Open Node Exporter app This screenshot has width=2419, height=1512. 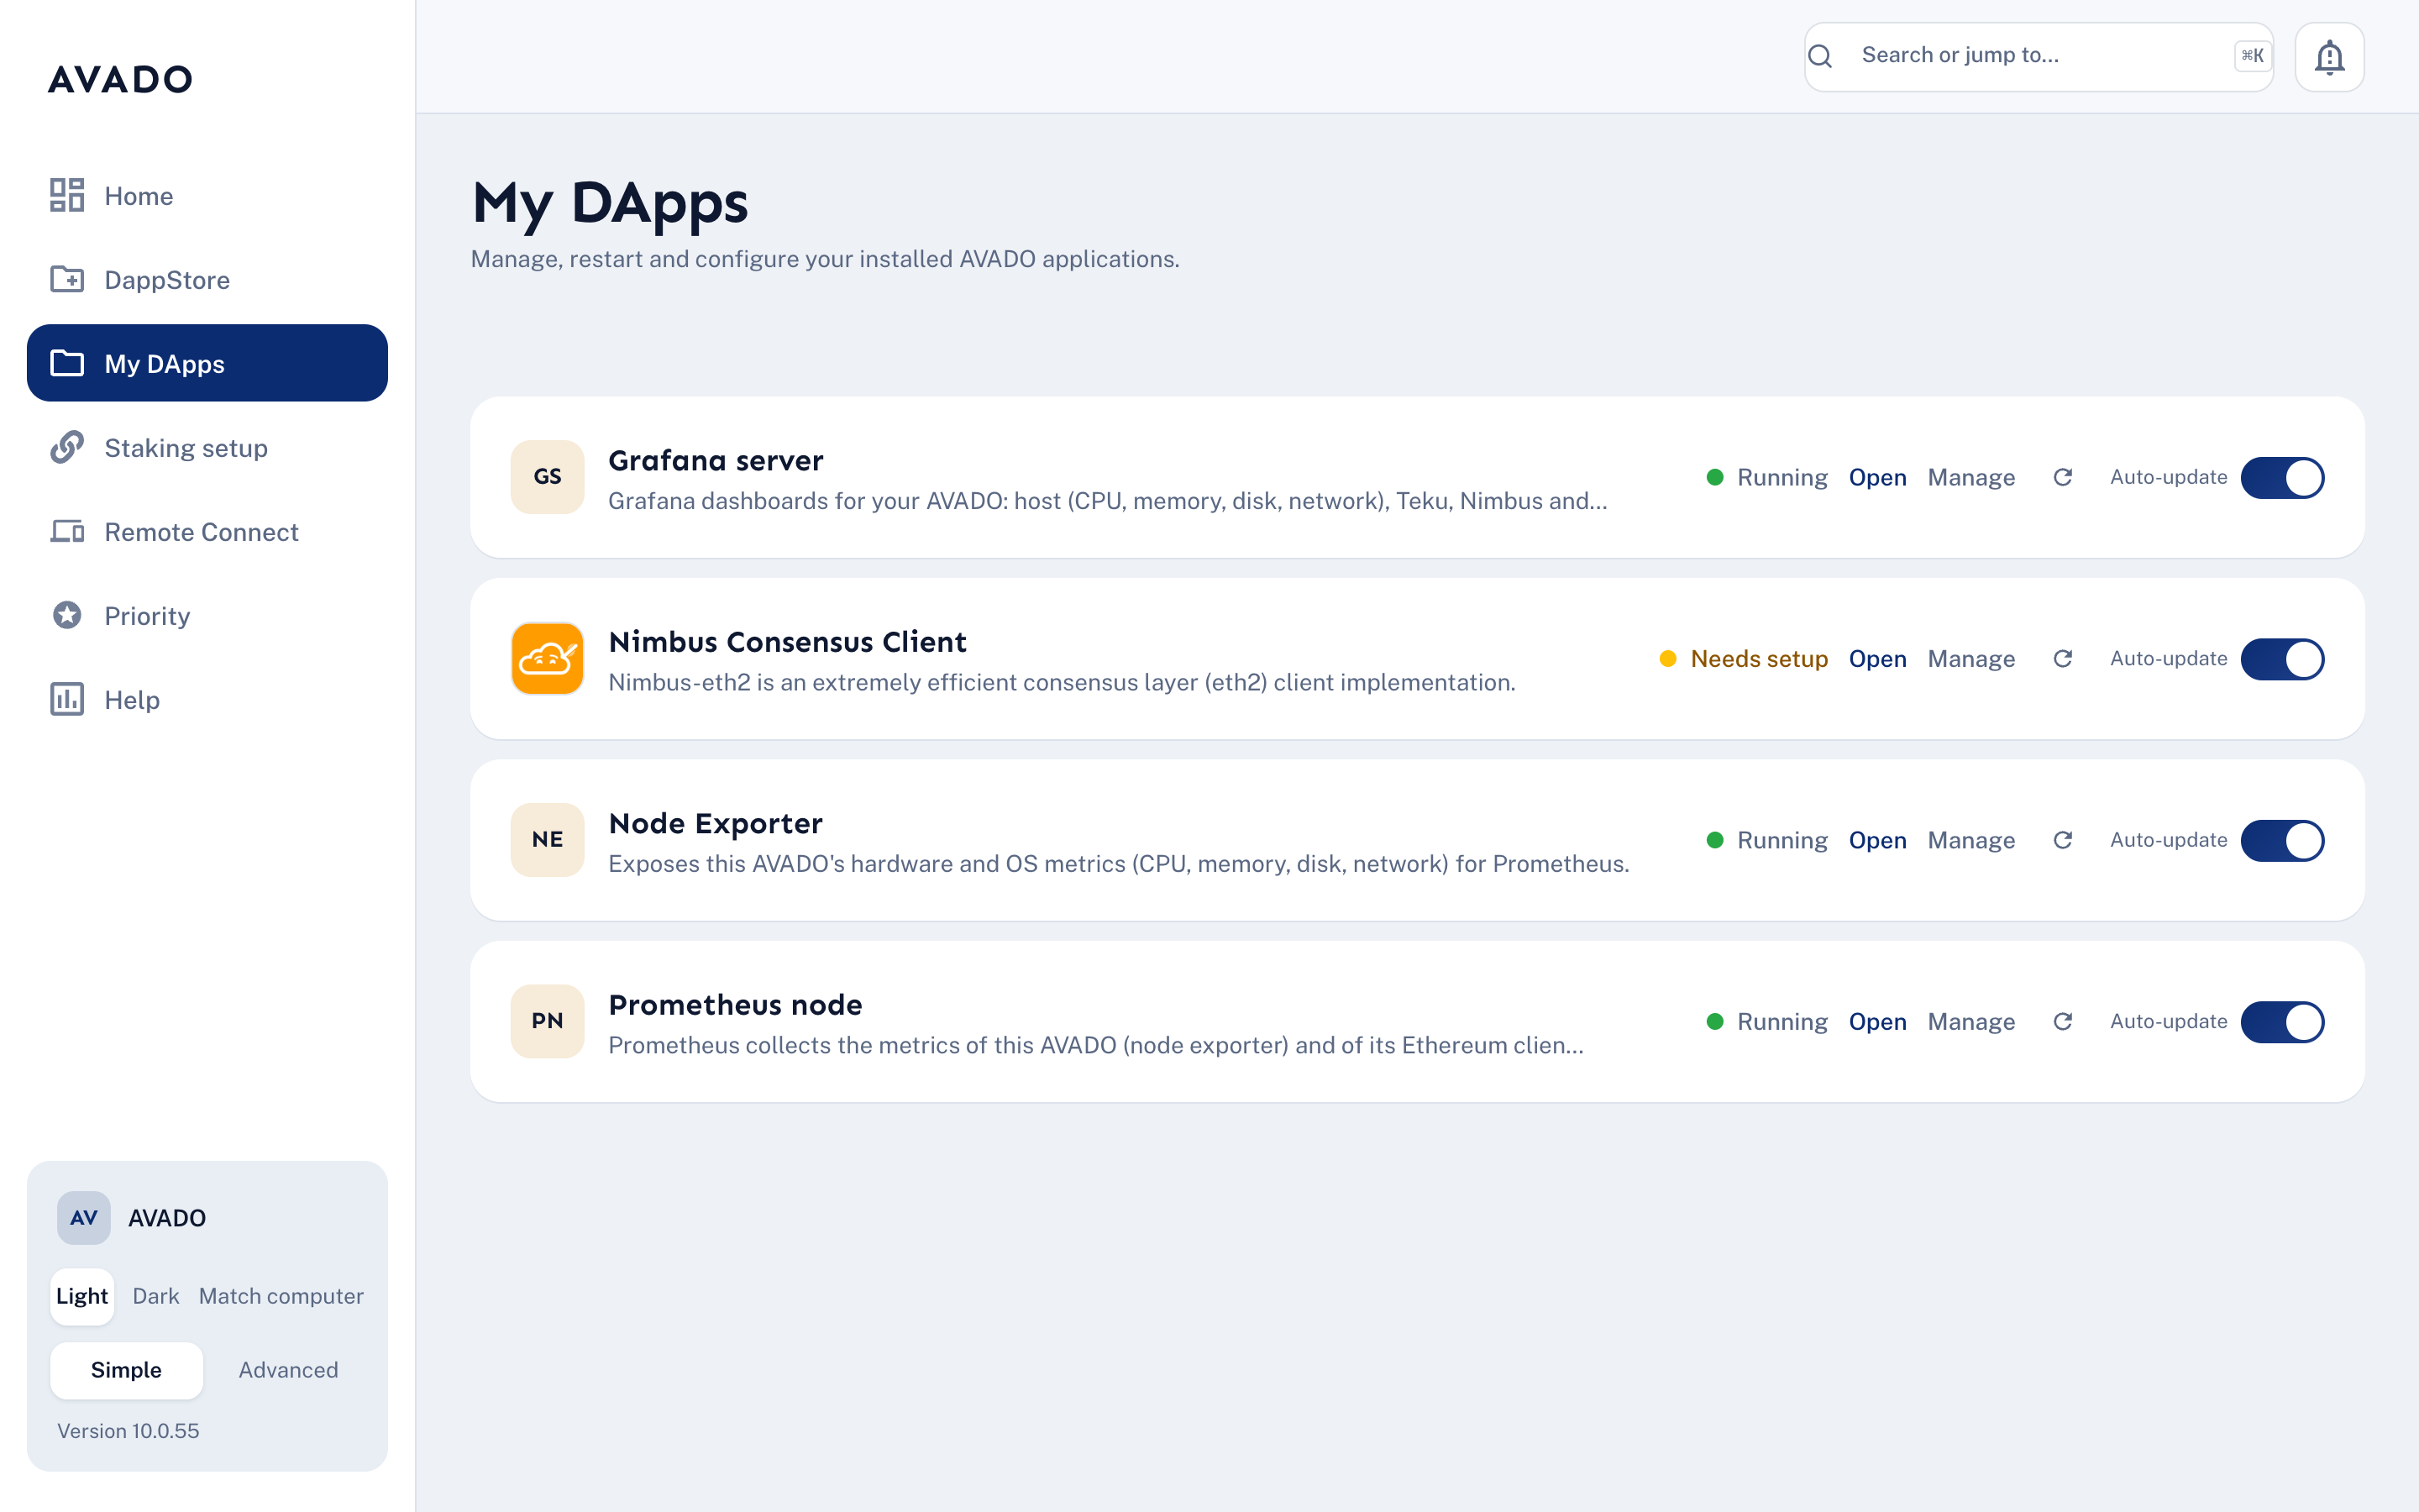[x=1877, y=840]
